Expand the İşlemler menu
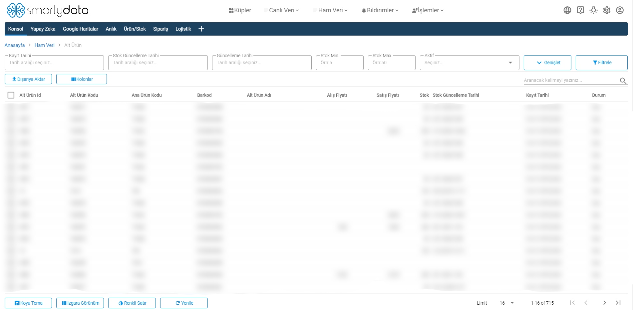This screenshot has height=310, width=633. click(428, 10)
